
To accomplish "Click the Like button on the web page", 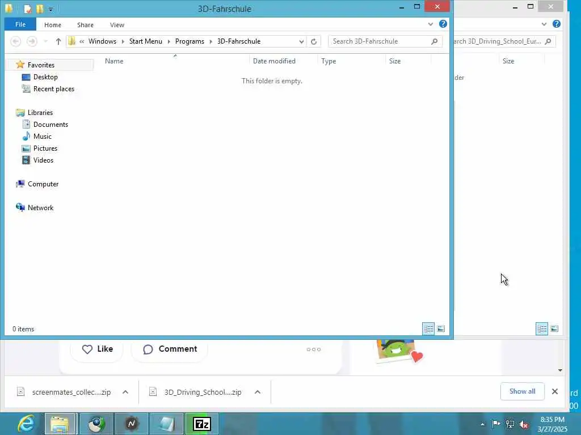I will pos(98,349).
